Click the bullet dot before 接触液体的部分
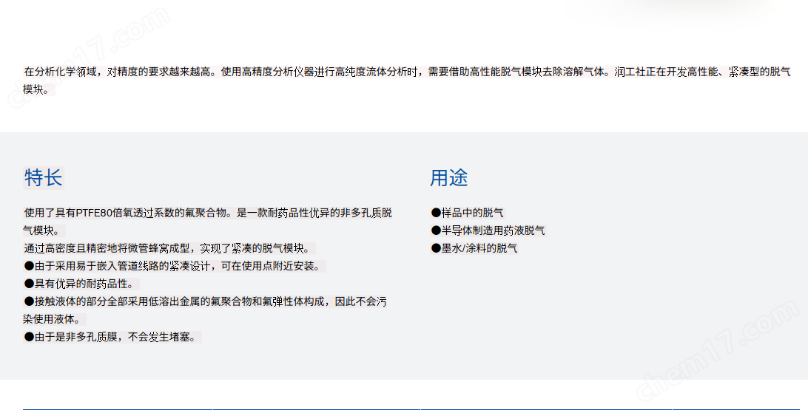This screenshot has height=410, width=808. pyautogui.click(x=29, y=301)
